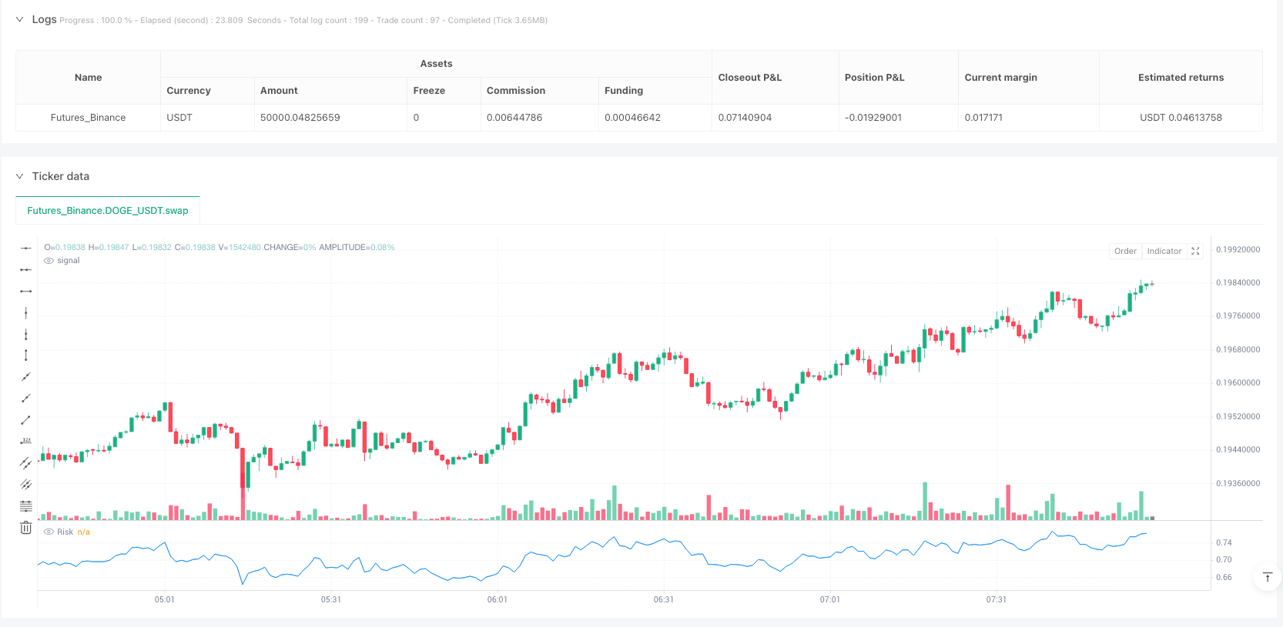Screen dimensions: 1283x627
Task: Select the vertical segment drawing tool
Action: coord(25,355)
